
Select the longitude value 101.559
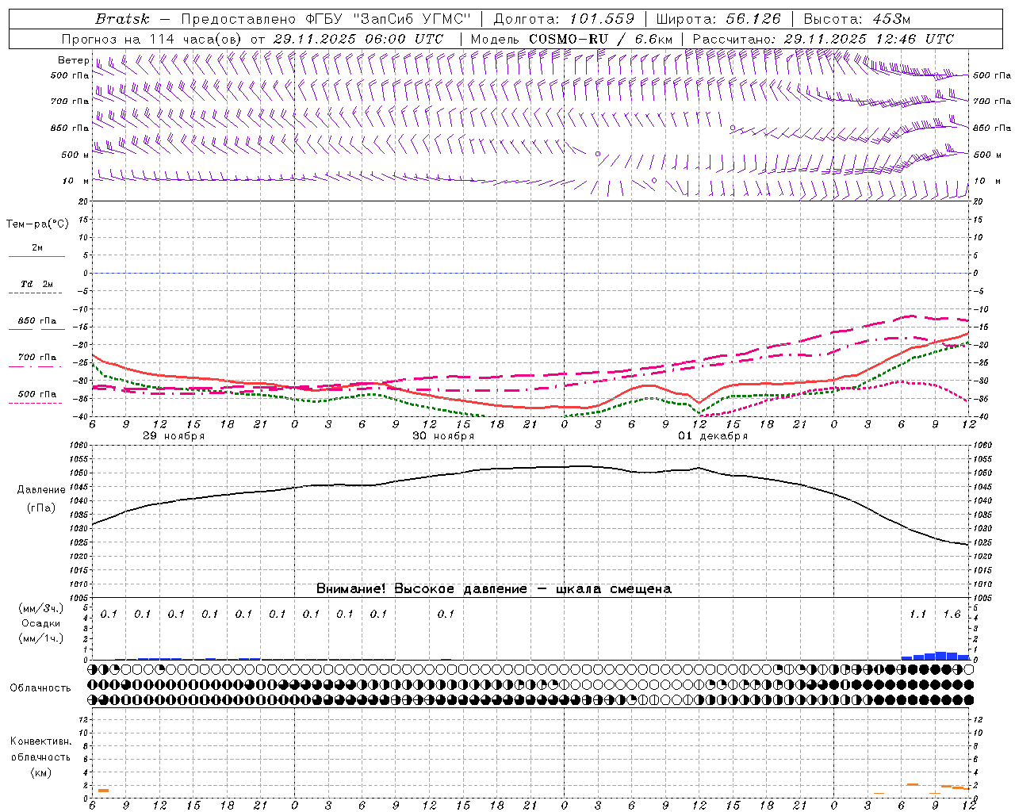(602, 19)
